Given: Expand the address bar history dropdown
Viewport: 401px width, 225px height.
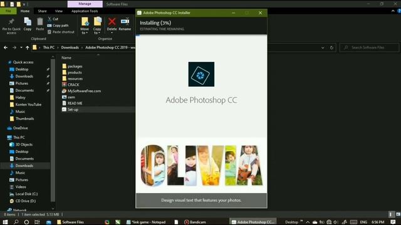Looking at the screenshot, I should tap(323, 47).
